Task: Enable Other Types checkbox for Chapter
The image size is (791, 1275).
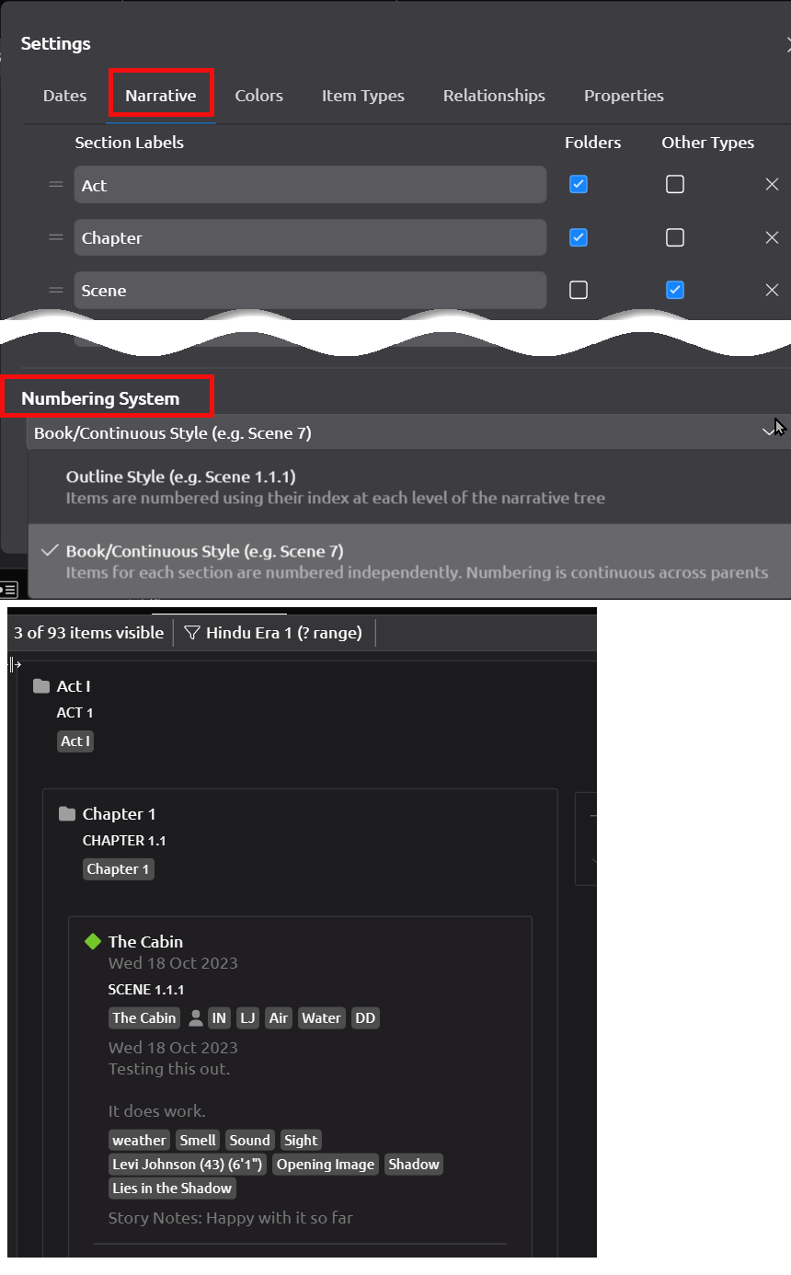Action: (x=675, y=237)
